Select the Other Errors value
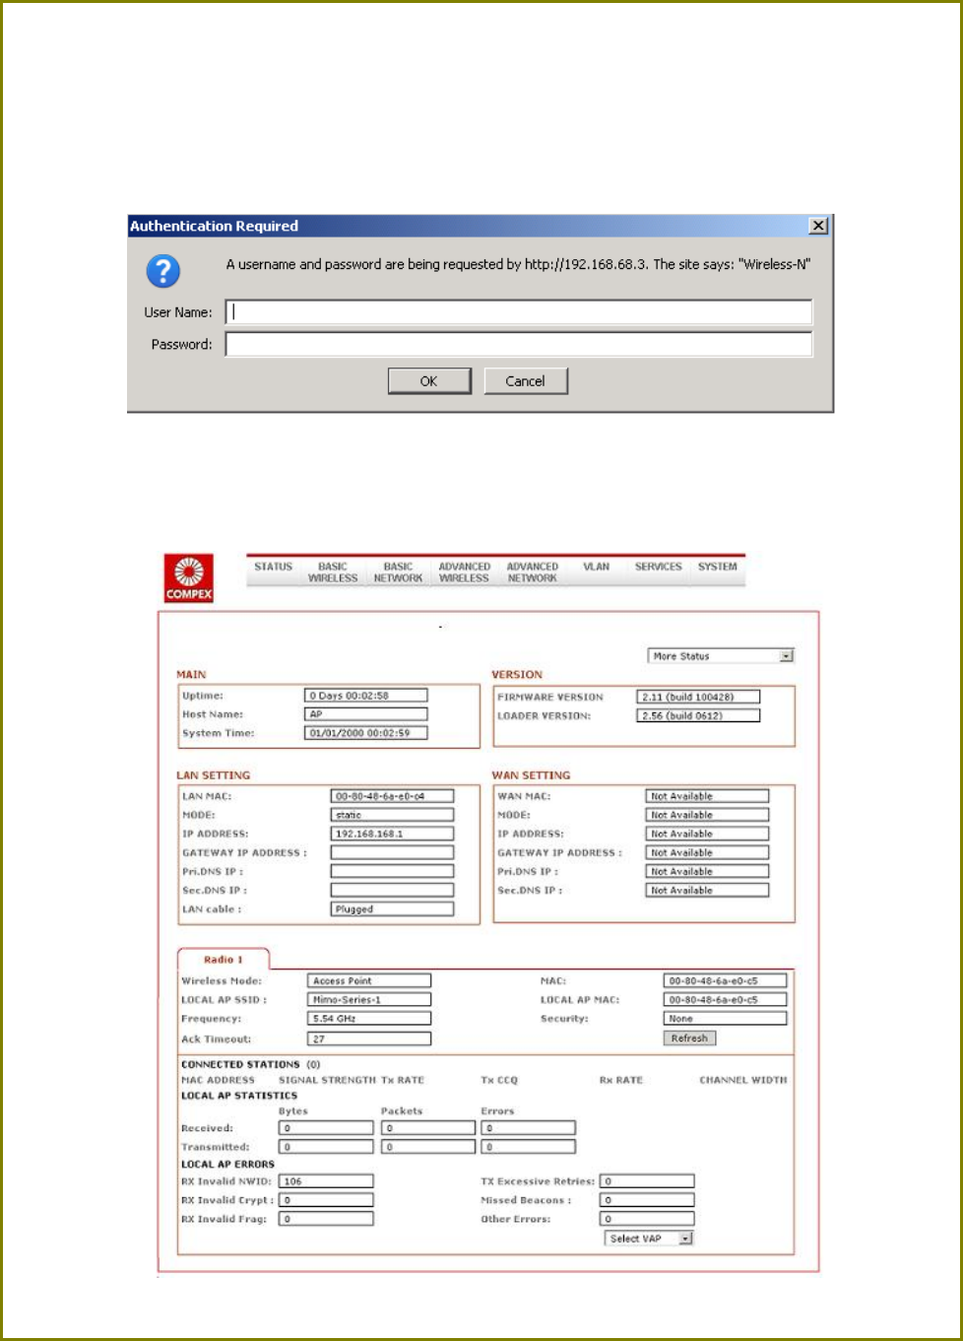963x1341 pixels. pos(647,1219)
